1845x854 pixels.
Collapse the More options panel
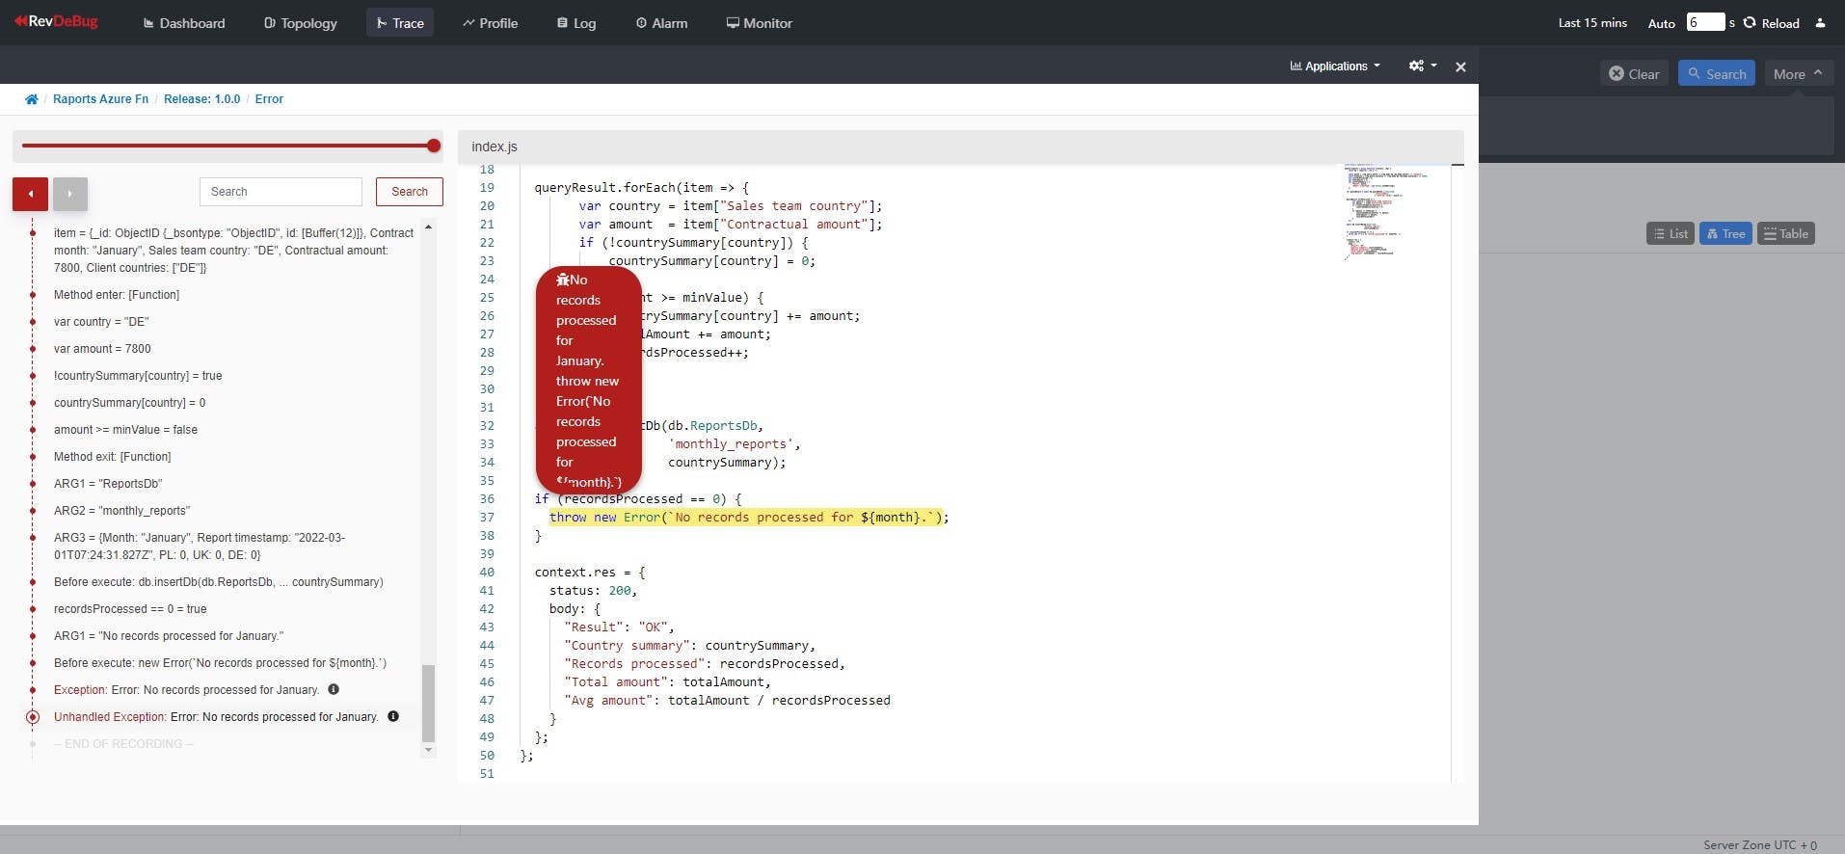pos(1799,73)
